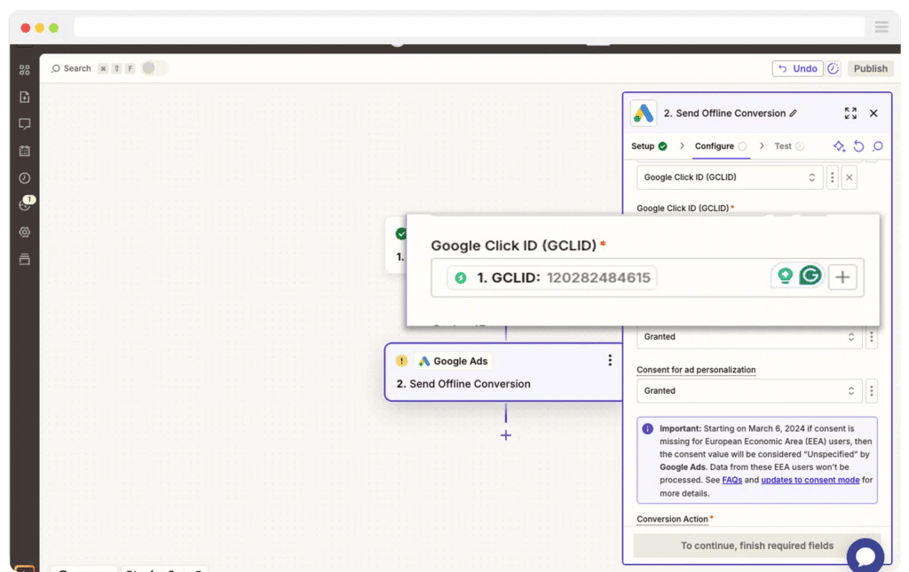
Task: Click the warning icon on Google Ads step
Action: click(401, 361)
